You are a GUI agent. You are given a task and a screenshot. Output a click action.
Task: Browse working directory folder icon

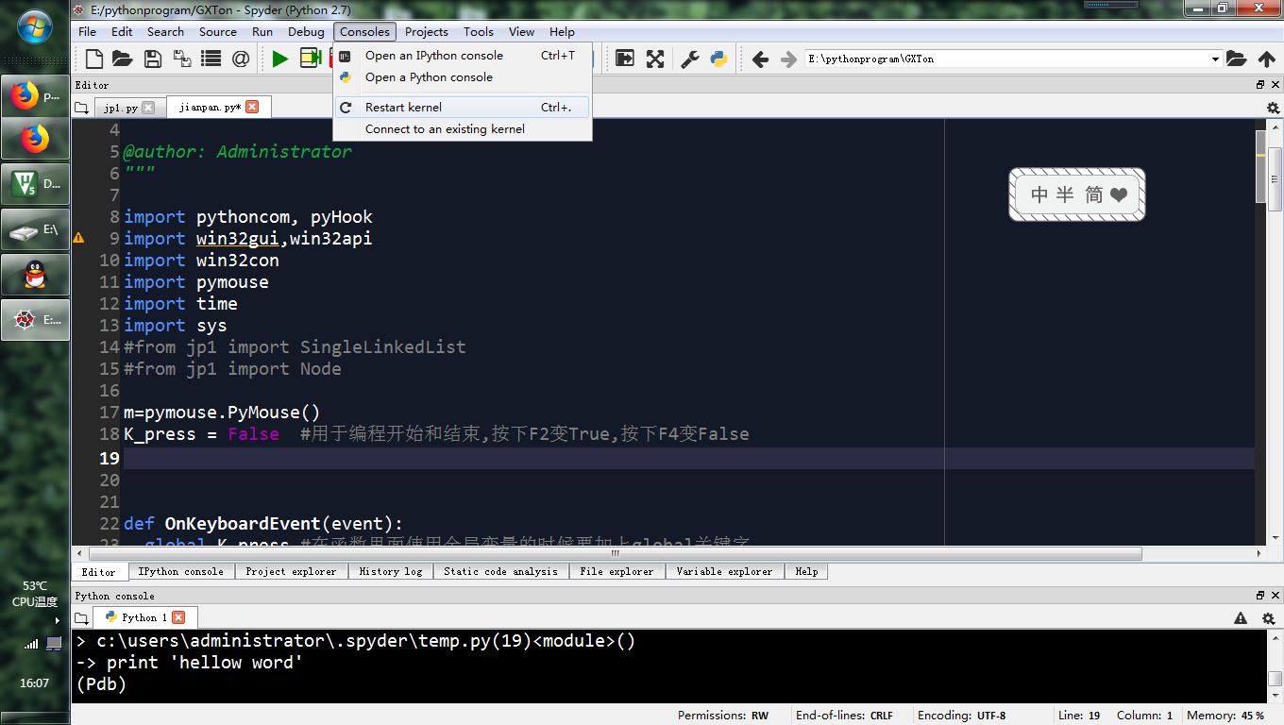pyautogui.click(x=1237, y=59)
